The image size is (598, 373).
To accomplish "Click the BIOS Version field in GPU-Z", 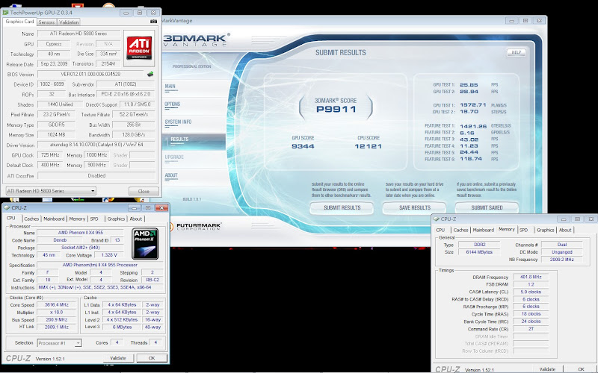I will tap(90, 74).
